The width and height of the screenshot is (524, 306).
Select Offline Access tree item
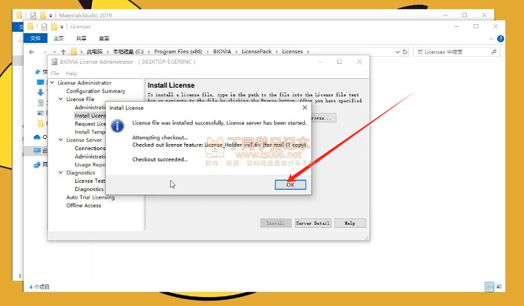point(84,205)
